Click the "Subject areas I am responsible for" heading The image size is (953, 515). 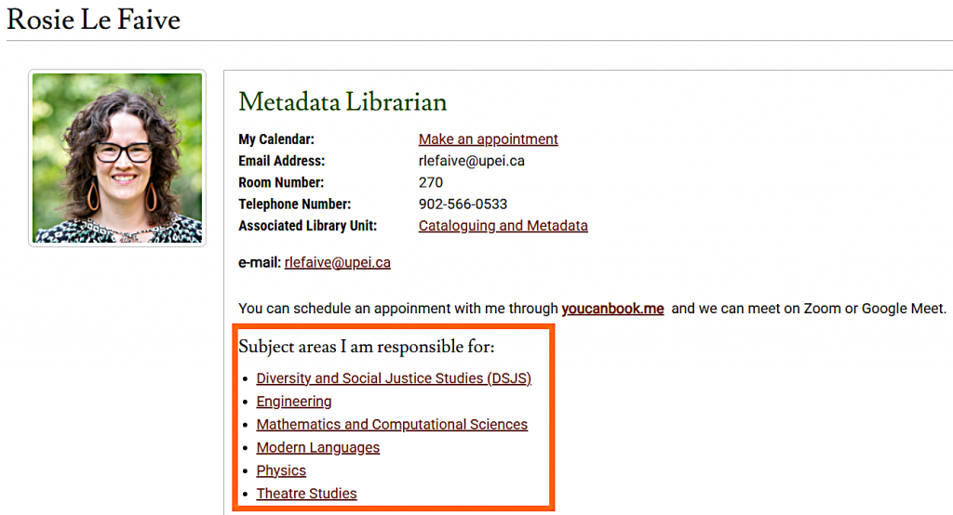coord(367,347)
